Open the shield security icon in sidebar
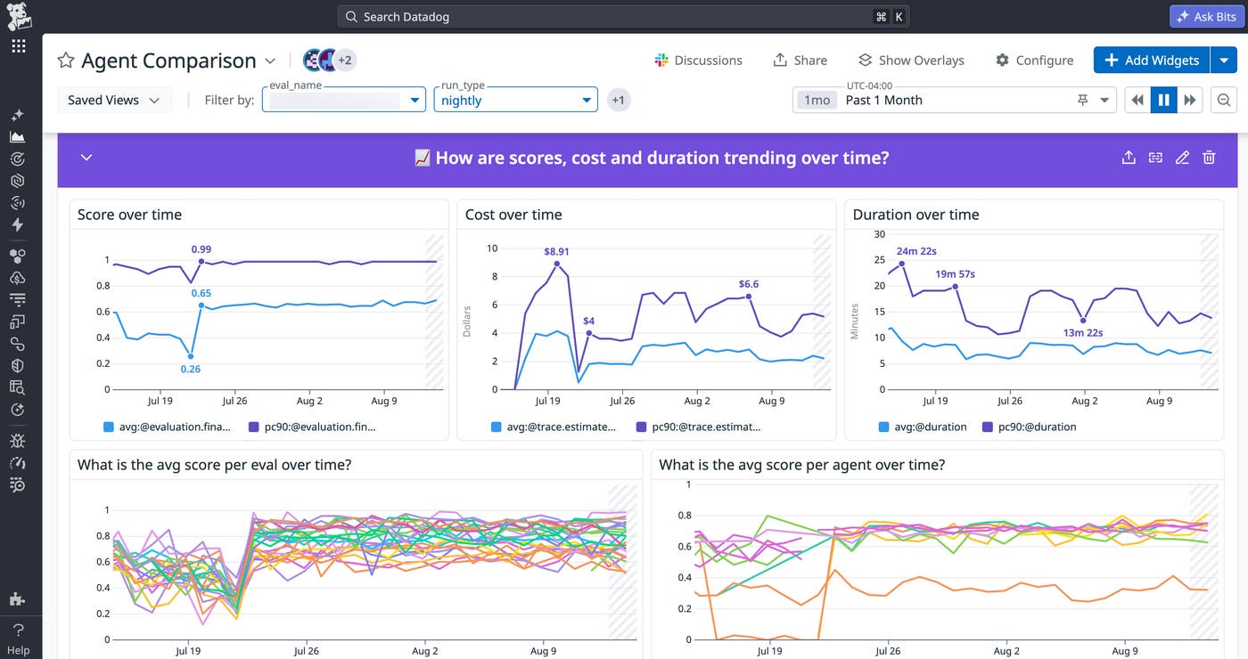Image resolution: width=1248 pixels, height=659 pixels. click(x=18, y=365)
